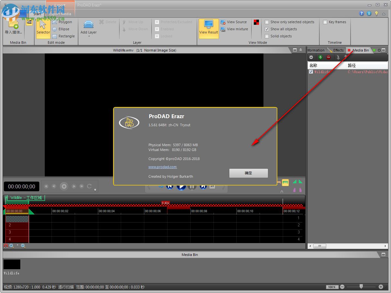The image size is (391, 293).
Task: Click 确定 in ProDAD Erazr dialog
Action: click(x=249, y=173)
